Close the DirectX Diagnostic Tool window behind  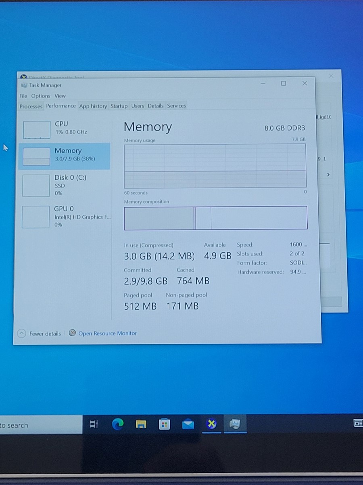point(331,76)
